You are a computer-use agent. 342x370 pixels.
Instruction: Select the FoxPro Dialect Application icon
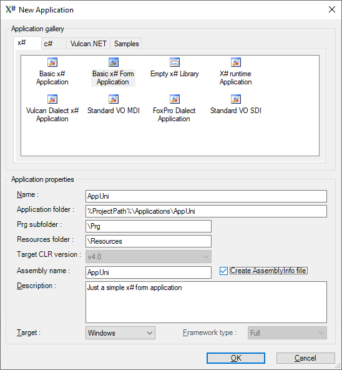pyautogui.click(x=175, y=99)
